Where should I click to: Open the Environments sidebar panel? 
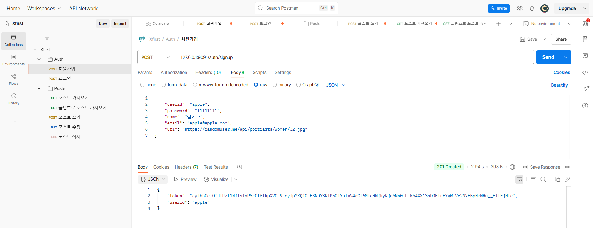[x=14, y=60]
